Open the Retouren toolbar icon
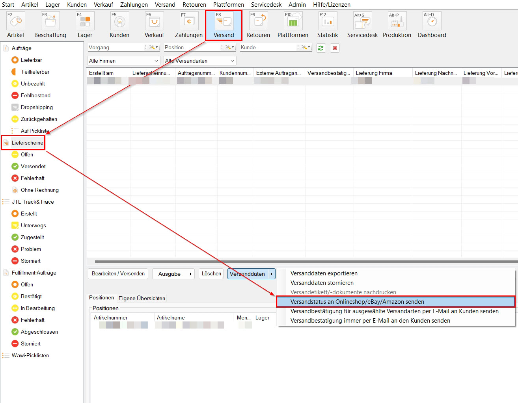 258,22
